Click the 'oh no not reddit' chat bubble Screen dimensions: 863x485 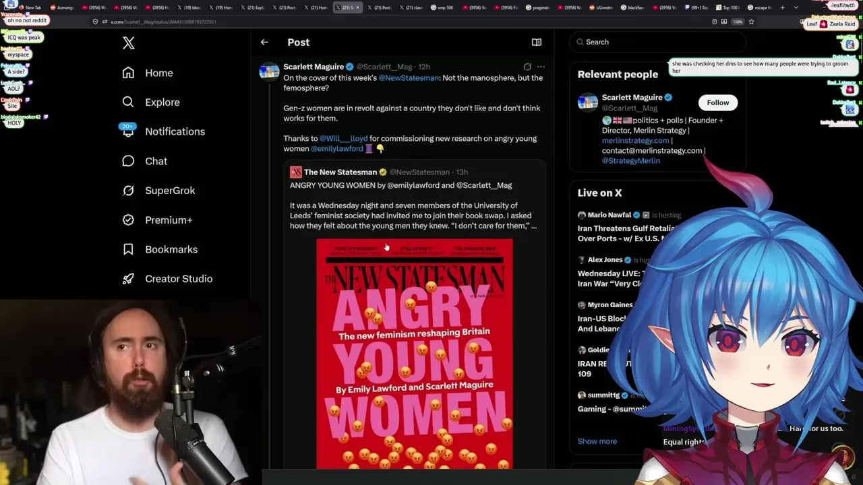(27, 21)
